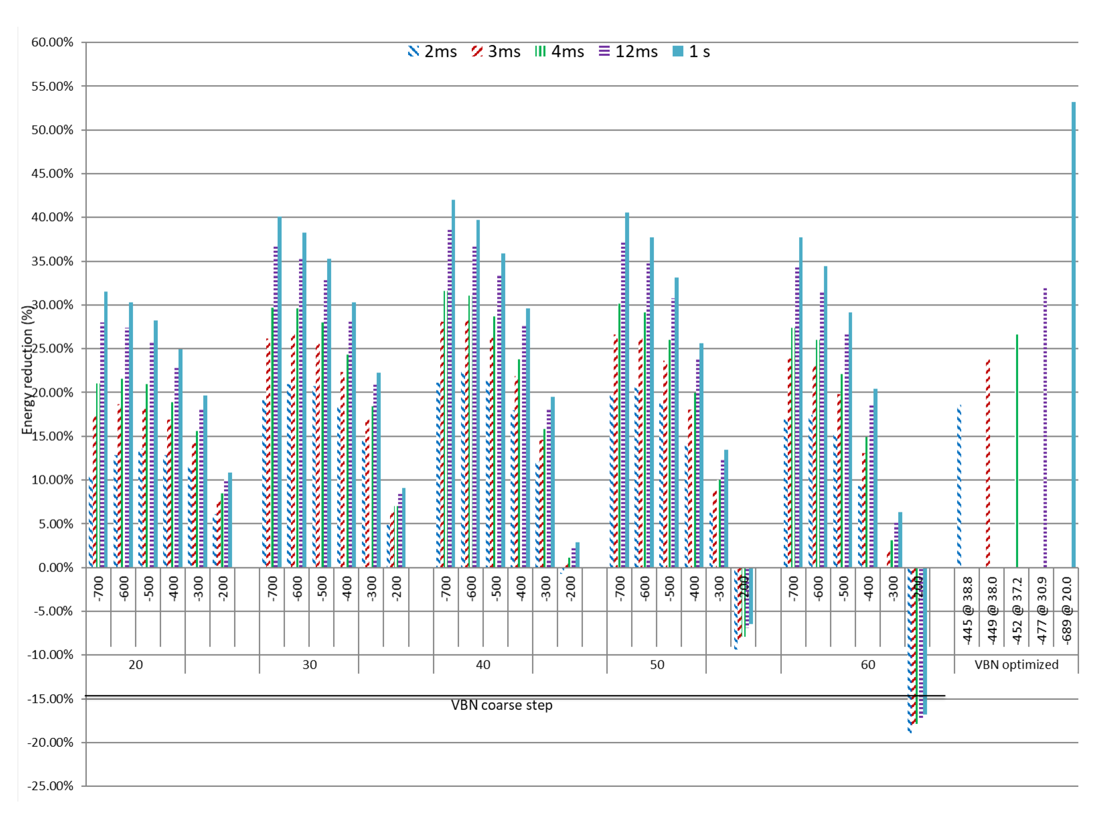The width and height of the screenshot is (1109, 818).
Task: Click the group label '40' on x-axis
Action: [483, 664]
